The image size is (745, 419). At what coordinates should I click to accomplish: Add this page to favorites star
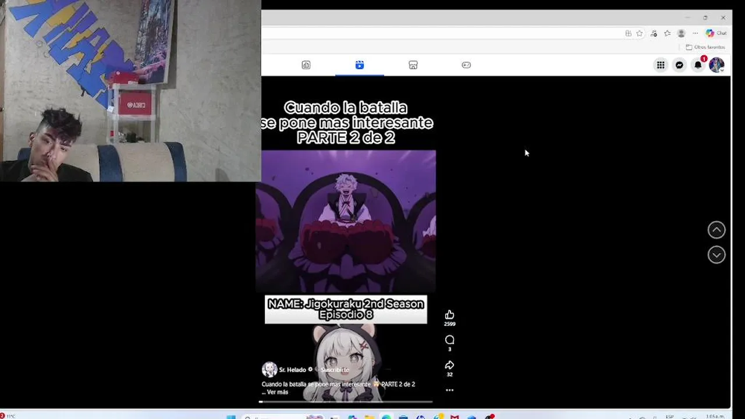click(639, 33)
